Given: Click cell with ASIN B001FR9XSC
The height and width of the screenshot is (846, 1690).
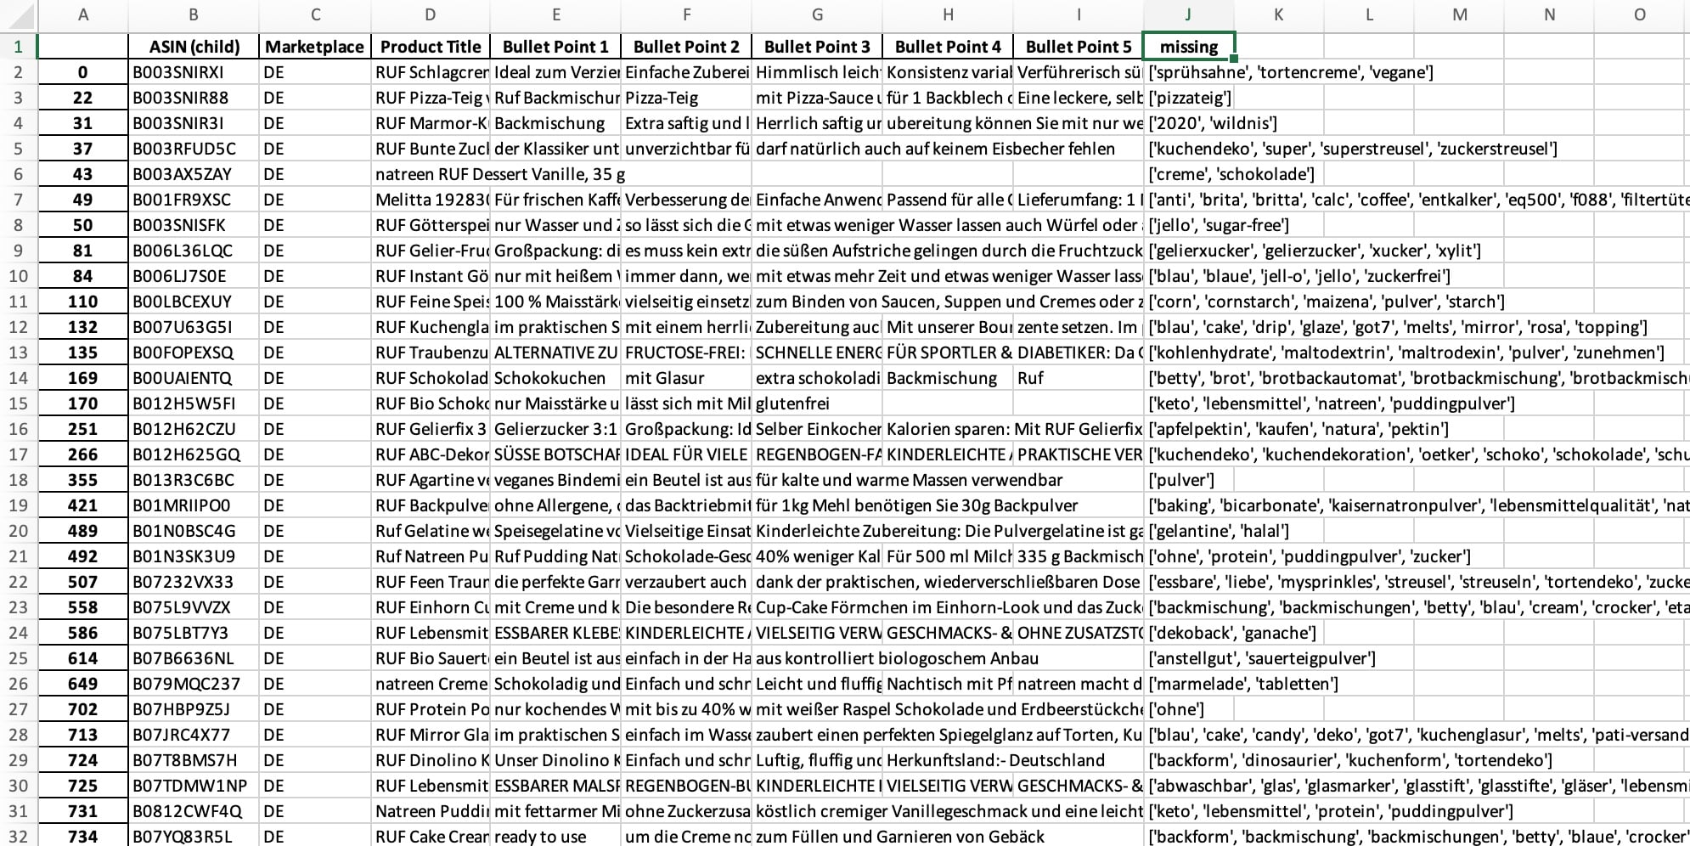Looking at the screenshot, I should [194, 200].
